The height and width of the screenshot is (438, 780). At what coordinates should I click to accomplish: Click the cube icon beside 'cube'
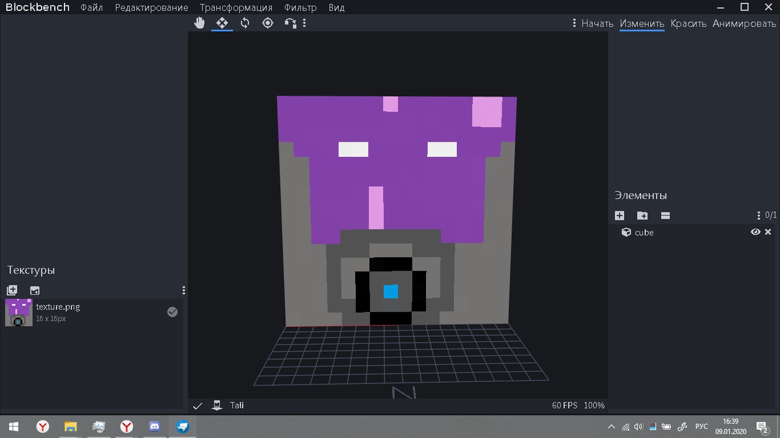(x=626, y=232)
